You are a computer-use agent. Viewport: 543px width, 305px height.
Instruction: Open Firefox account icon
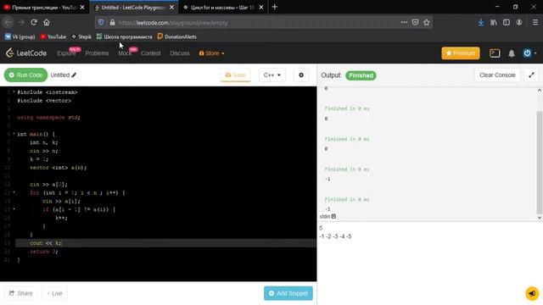(518, 23)
